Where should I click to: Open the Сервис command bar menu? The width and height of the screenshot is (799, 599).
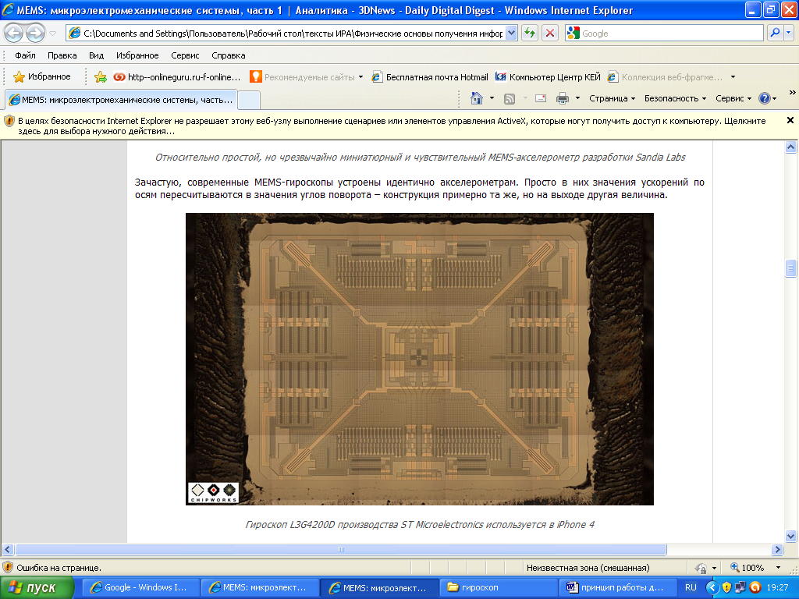733,98
